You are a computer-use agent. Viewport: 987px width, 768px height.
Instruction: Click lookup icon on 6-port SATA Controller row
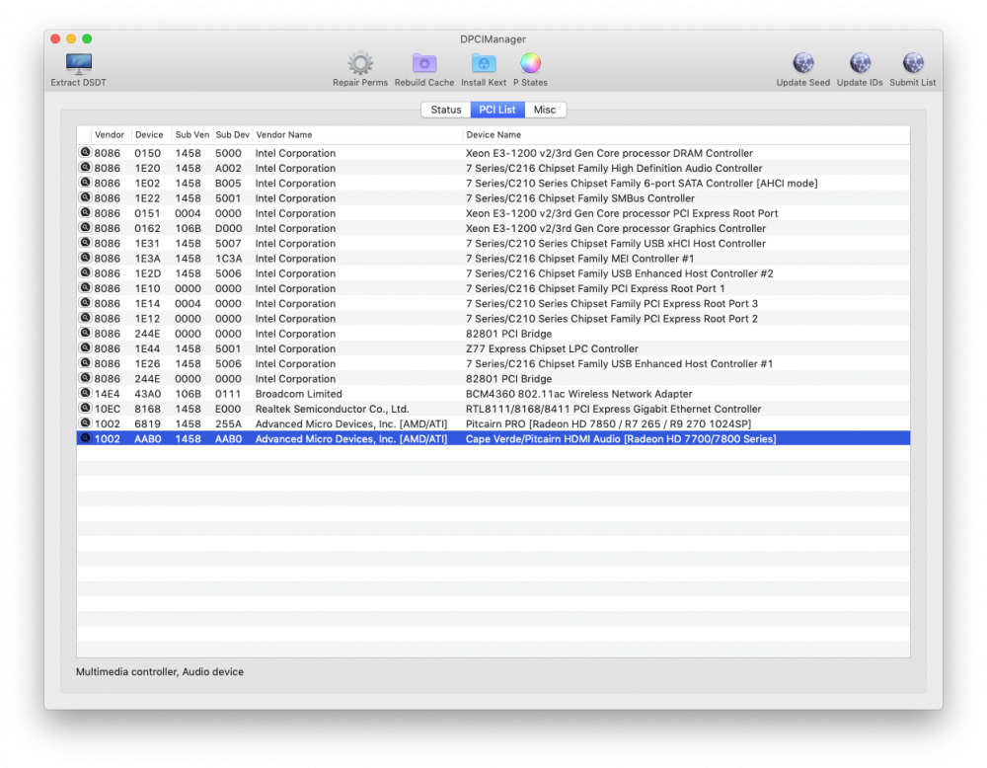[x=85, y=183]
